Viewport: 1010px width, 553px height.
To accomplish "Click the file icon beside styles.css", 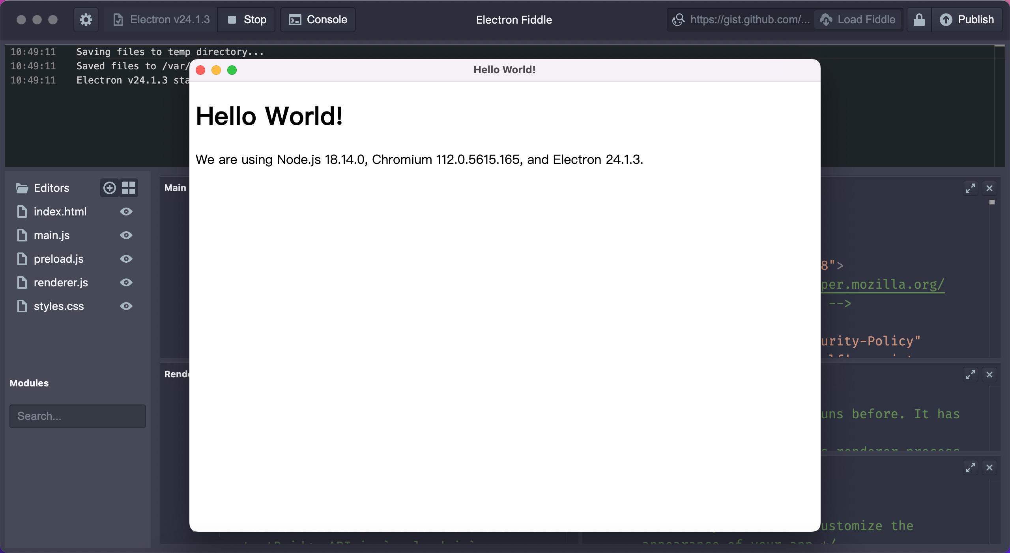I will click(22, 306).
